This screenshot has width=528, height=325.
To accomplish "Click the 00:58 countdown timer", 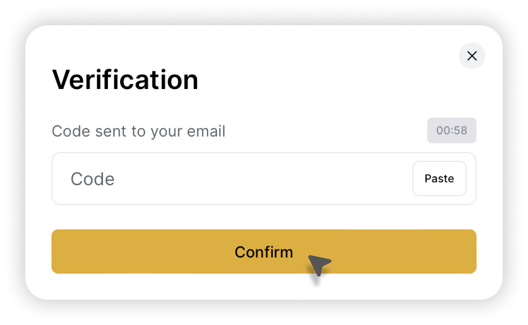I will click(x=452, y=131).
